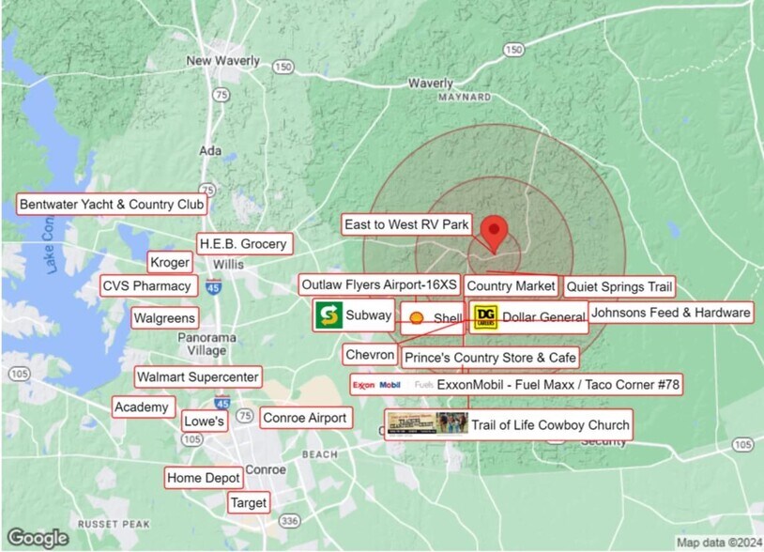The height and width of the screenshot is (552, 764).
Task: Click the Outlaw Flyers Airport-16XS label
Action: coord(379,284)
